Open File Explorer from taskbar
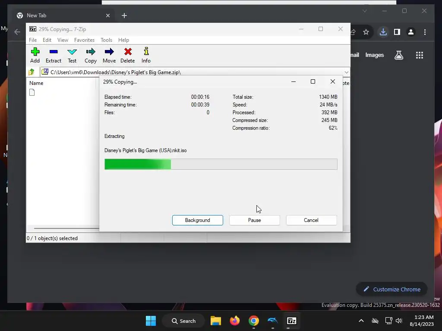This screenshot has width=442, height=331. [x=216, y=321]
